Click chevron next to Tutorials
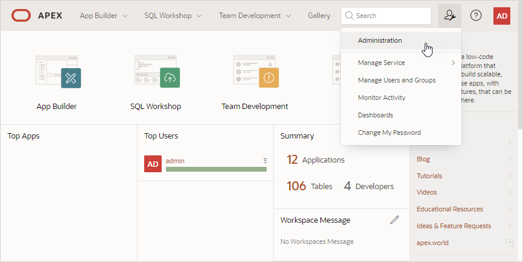 [510, 176]
